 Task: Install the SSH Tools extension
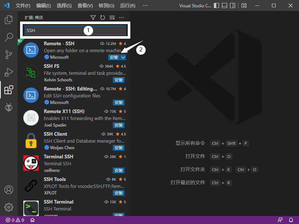coord(119,193)
